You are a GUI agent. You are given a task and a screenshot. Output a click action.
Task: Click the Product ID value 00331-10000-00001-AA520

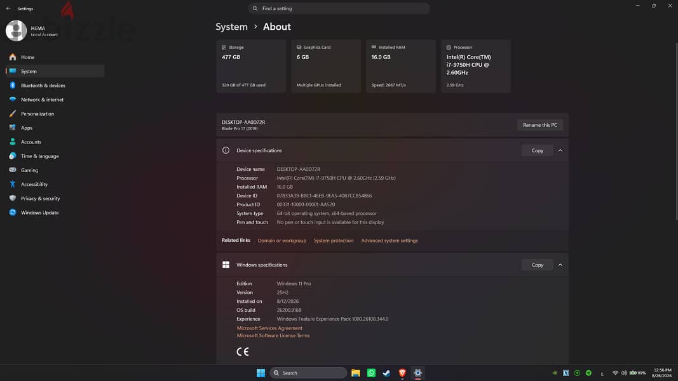coord(306,204)
